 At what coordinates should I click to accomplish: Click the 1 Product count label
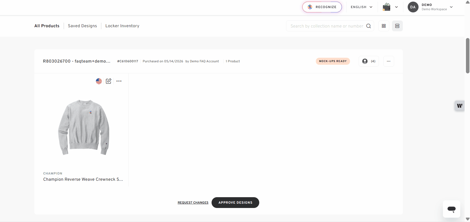pos(233,61)
